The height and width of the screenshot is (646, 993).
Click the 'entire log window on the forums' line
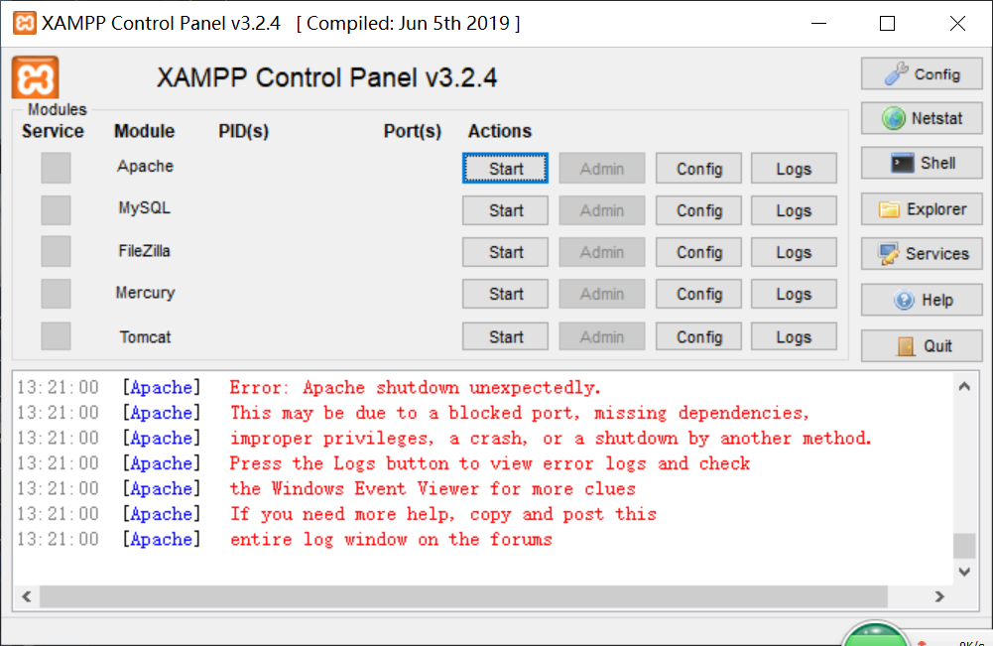391,540
